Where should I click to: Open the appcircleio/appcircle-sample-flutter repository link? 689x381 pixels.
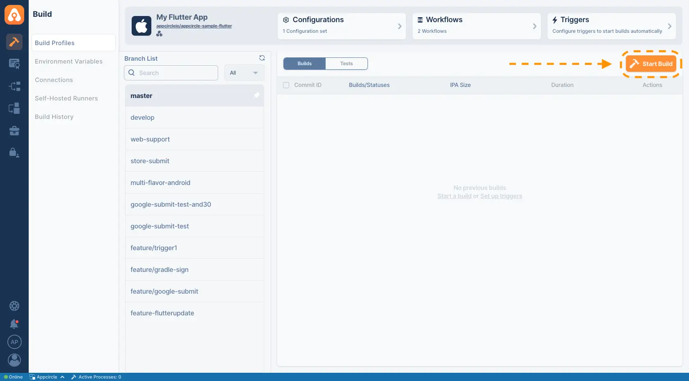[x=194, y=26]
